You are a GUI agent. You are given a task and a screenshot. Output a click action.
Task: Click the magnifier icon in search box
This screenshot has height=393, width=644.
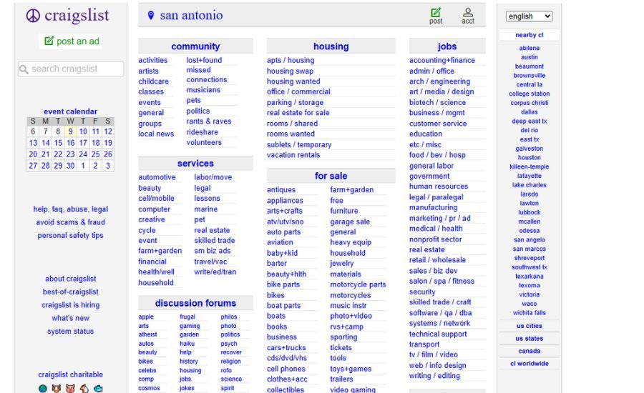[24, 69]
